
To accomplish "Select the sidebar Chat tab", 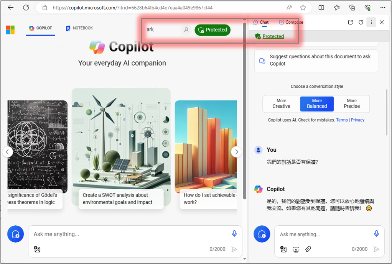I will [x=261, y=22].
